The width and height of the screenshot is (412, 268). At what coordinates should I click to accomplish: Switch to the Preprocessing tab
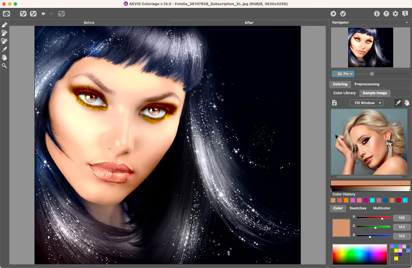pyautogui.click(x=367, y=84)
